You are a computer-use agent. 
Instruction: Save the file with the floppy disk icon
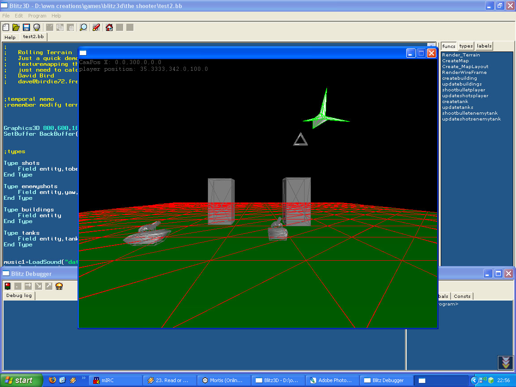click(26, 27)
